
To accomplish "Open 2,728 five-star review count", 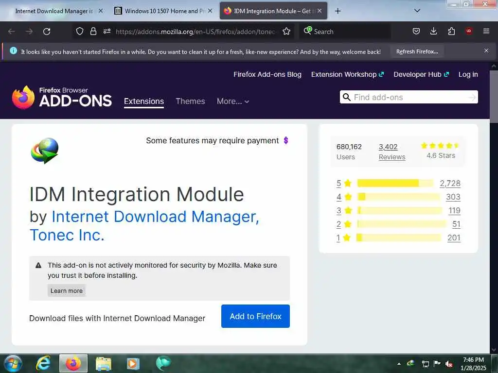I will pyautogui.click(x=450, y=183).
